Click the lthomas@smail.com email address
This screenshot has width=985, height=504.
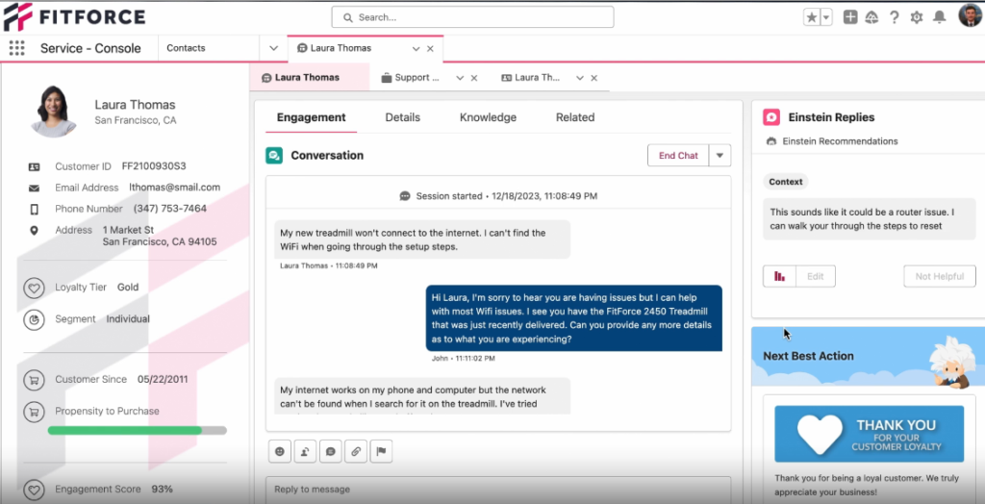[175, 188]
